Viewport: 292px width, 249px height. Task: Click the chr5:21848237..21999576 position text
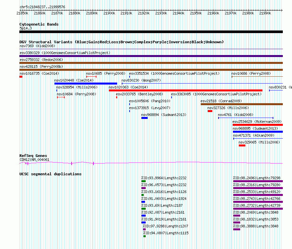42,7
